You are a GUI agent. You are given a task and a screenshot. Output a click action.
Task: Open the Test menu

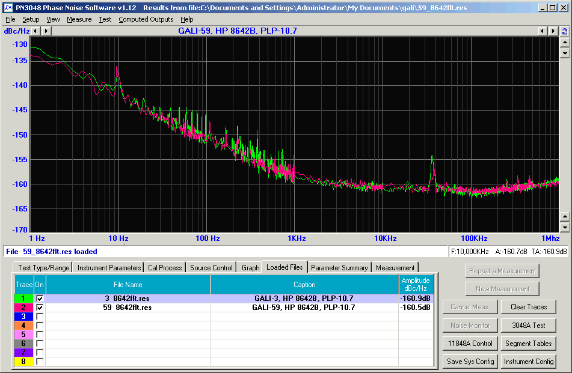click(x=105, y=19)
